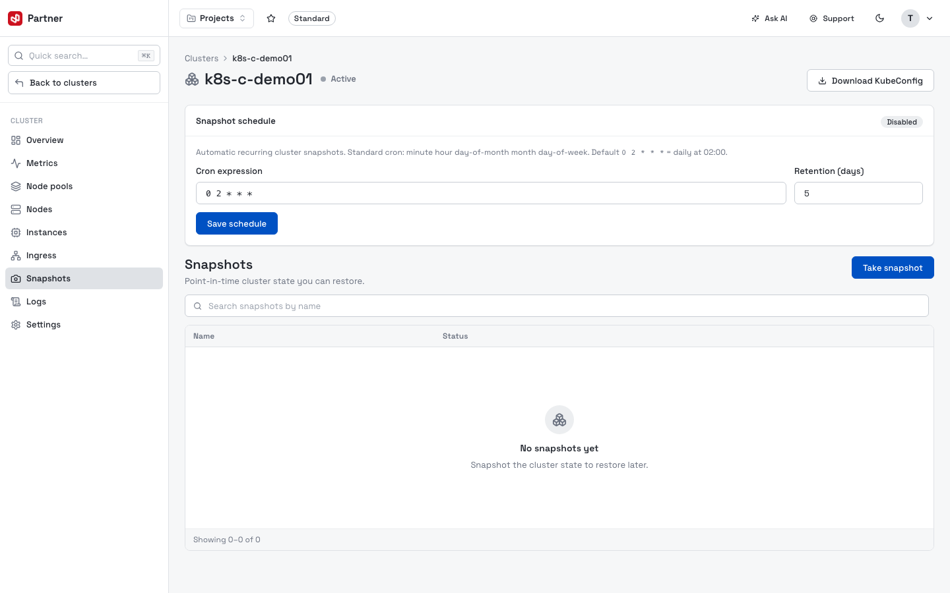The width and height of the screenshot is (950, 593).
Task: Open the Ask AI assistant
Action: [x=769, y=18]
